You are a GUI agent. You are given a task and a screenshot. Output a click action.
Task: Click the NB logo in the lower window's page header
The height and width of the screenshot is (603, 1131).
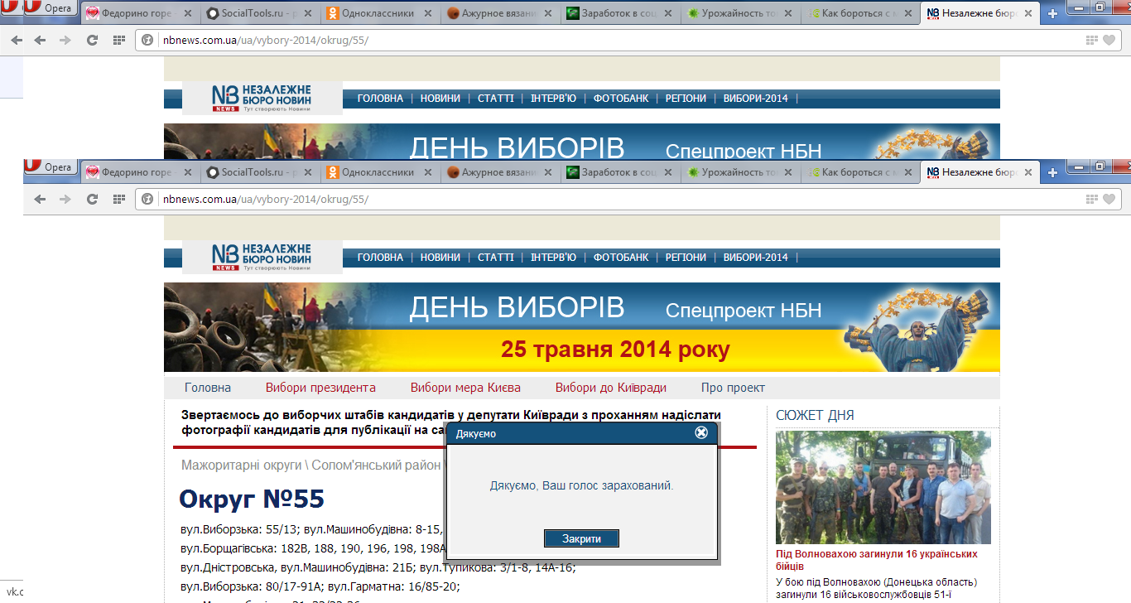tap(262, 258)
